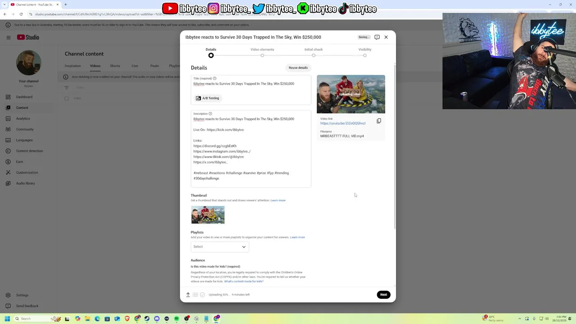The height and width of the screenshot is (324, 576).
Task: Click the description help question mark icon
Action: click(210, 113)
